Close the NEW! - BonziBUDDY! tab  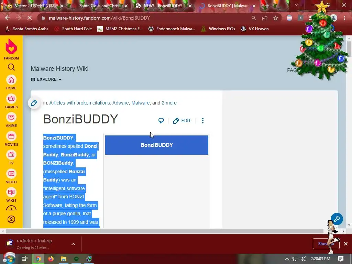pyautogui.click(x=190, y=6)
